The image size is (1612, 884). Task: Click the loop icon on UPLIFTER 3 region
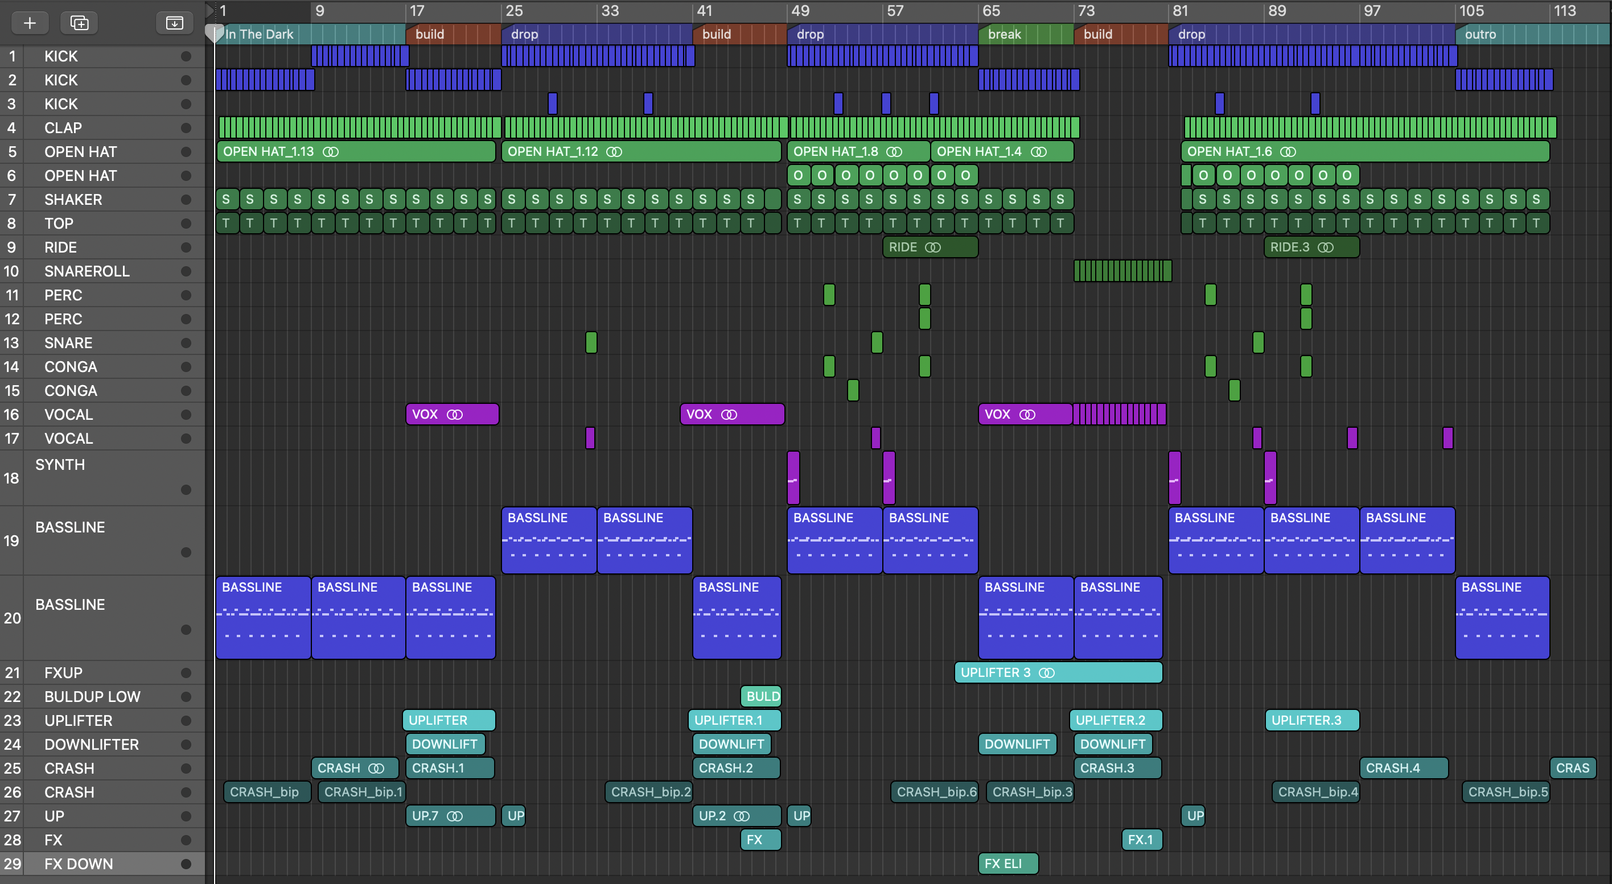pyautogui.click(x=1046, y=673)
